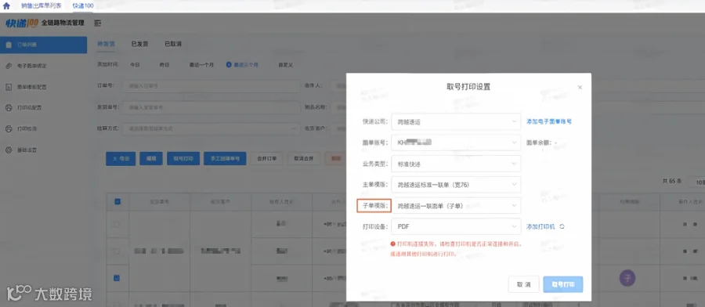Toggle the select-all checkbox in table header
705x307 pixels.
[117, 202]
